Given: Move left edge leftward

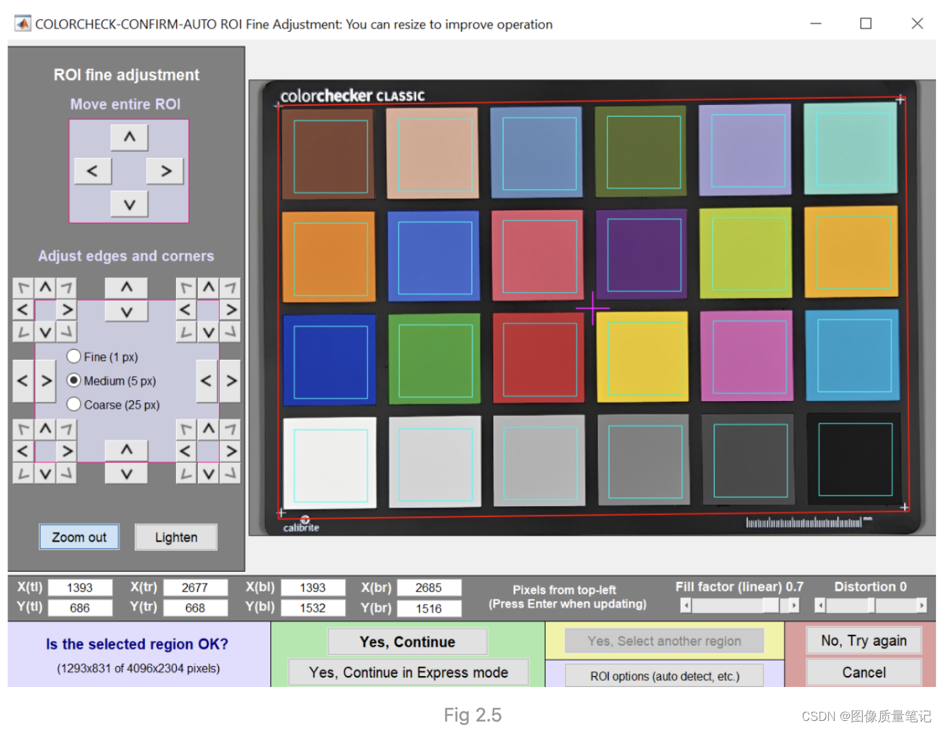Looking at the screenshot, I should point(24,381).
